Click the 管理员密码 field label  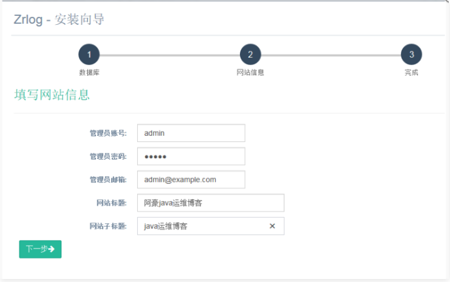(107, 156)
